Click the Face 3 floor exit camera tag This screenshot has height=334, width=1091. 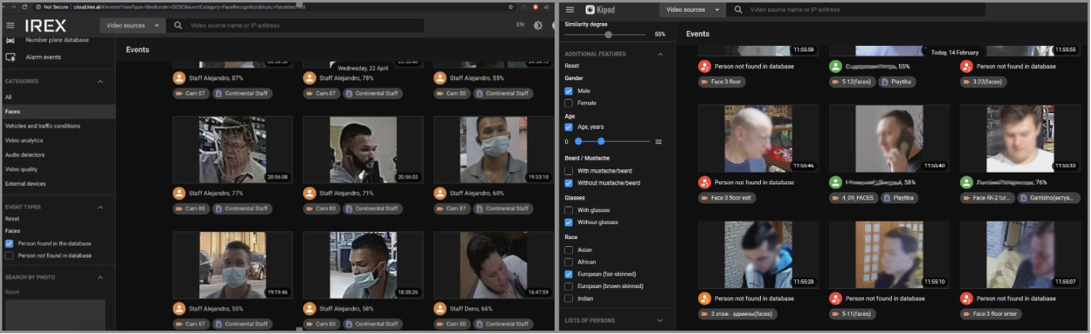coord(728,198)
